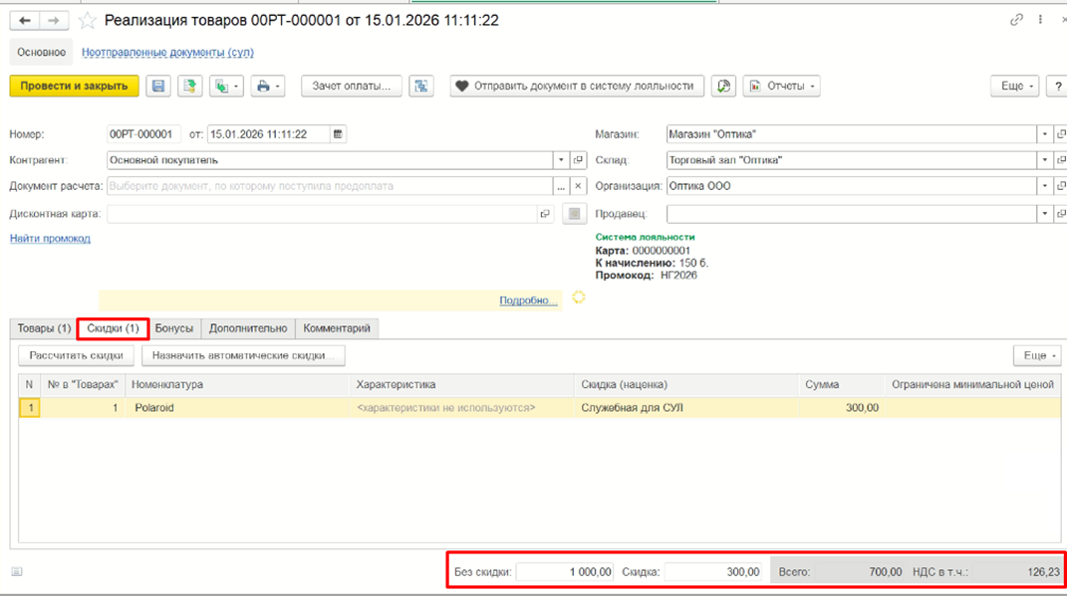This screenshot has width=1067, height=596.
Task: Open the structure icon after Зачет оплаты
Action: (421, 87)
